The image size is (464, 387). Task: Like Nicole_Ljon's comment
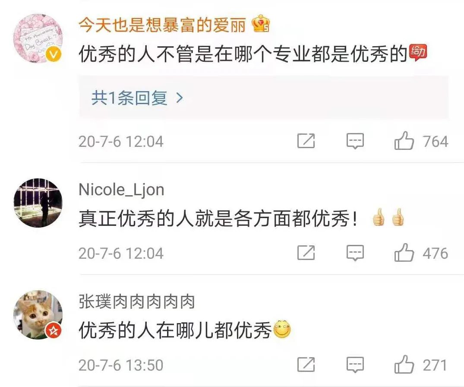pyautogui.click(x=404, y=253)
